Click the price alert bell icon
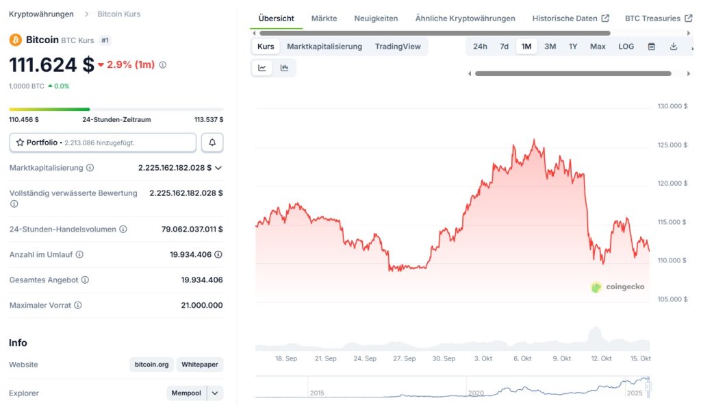 tap(212, 143)
